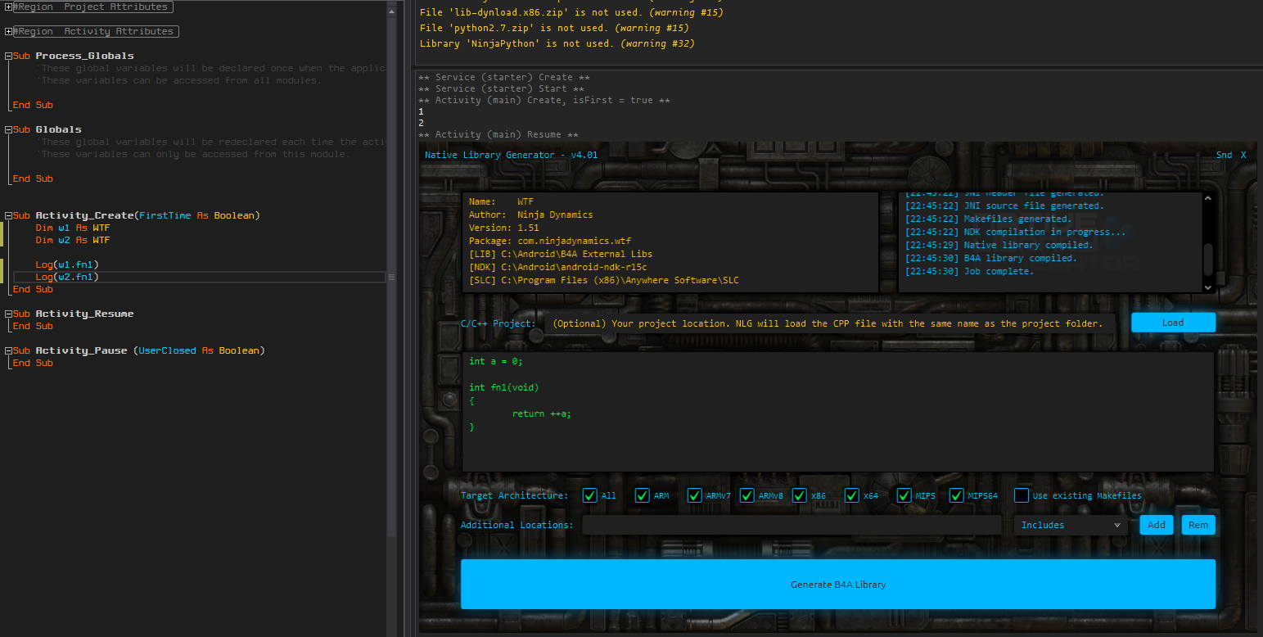Viewport: 1263px width, 637px height.
Task: Uncheck the All architectures checkbox
Action: tap(589, 495)
